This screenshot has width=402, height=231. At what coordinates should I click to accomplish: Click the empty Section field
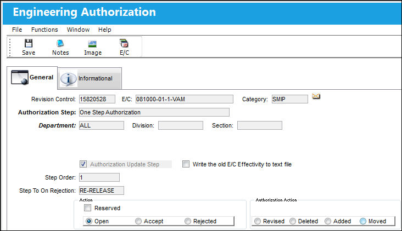point(260,125)
